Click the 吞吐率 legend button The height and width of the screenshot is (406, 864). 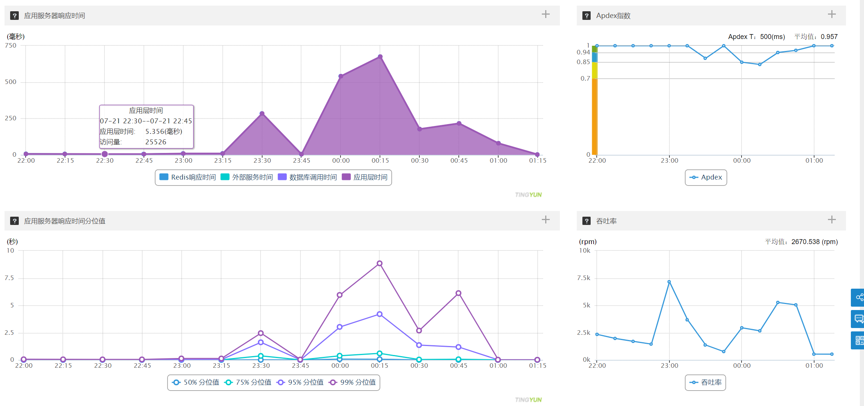[706, 382]
